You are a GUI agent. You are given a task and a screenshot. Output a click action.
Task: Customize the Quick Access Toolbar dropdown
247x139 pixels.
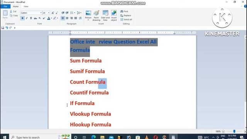(x=15, y=28)
